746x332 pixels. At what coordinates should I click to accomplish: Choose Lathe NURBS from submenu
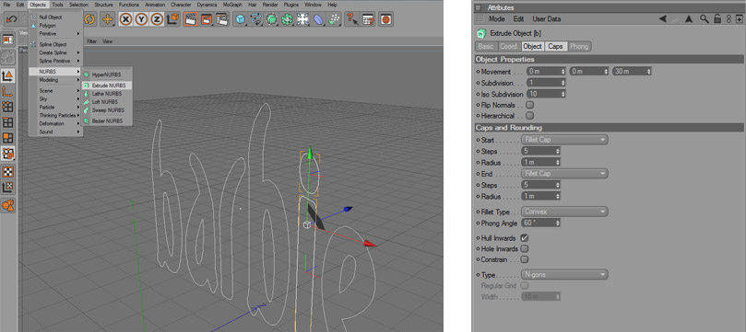pos(108,94)
